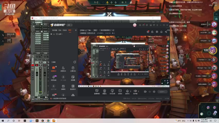Open the 主播任务 tool
219x123 pixels.
click(73, 69)
